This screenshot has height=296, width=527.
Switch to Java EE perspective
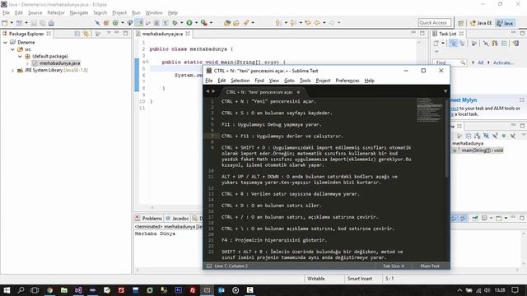481,23
